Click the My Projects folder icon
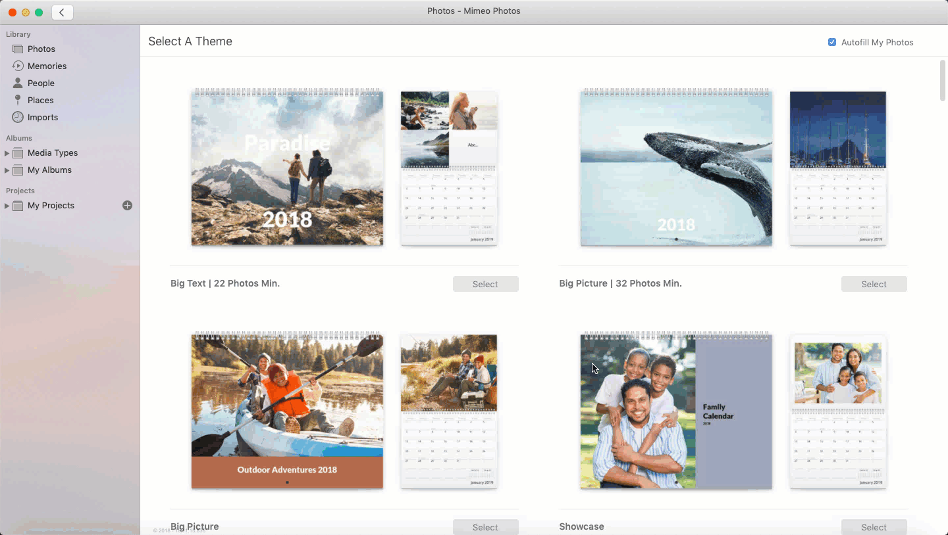The height and width of the screenshot is (535, 948). coord(18,206)
